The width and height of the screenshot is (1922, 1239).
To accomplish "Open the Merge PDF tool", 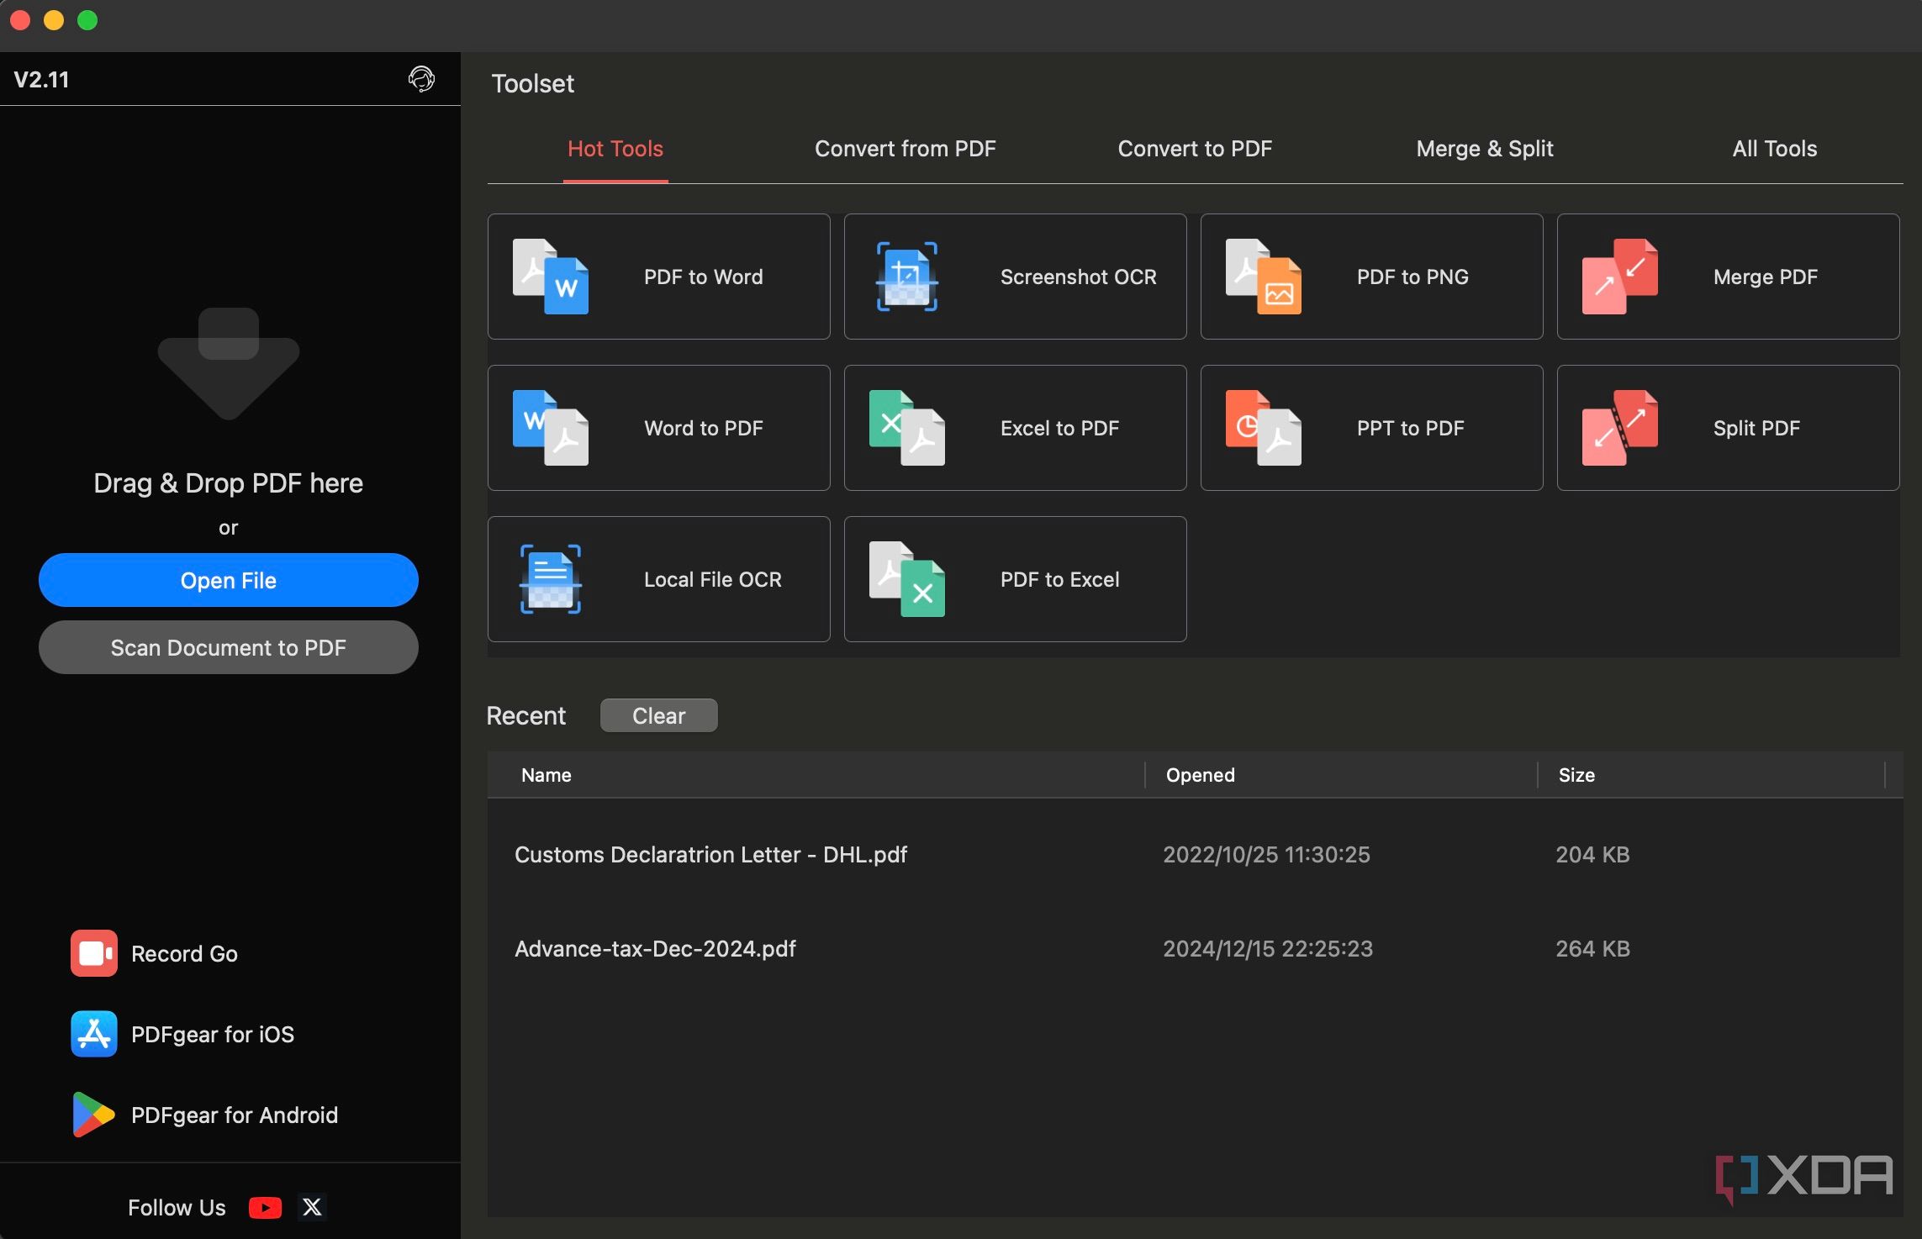I will [1728, 277].
